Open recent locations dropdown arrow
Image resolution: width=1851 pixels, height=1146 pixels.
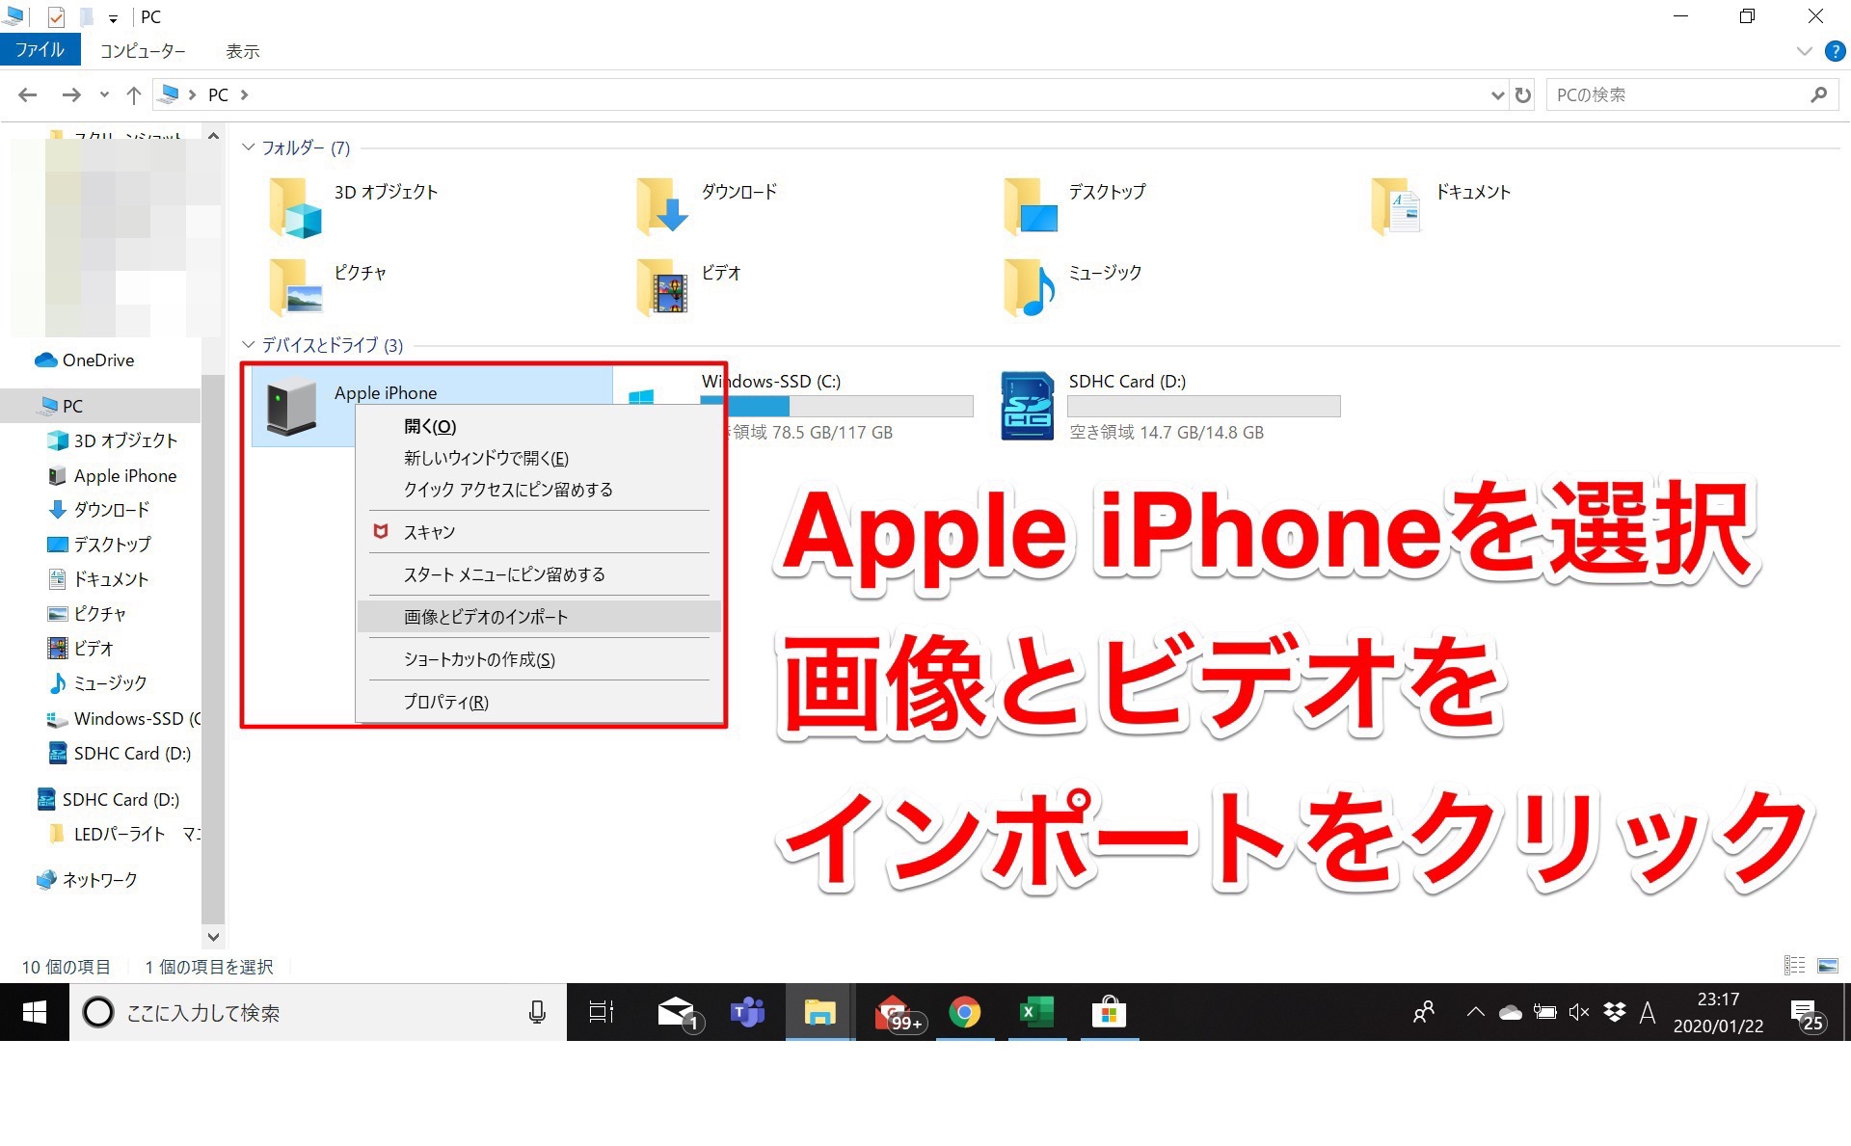click(x=104, y=94)
